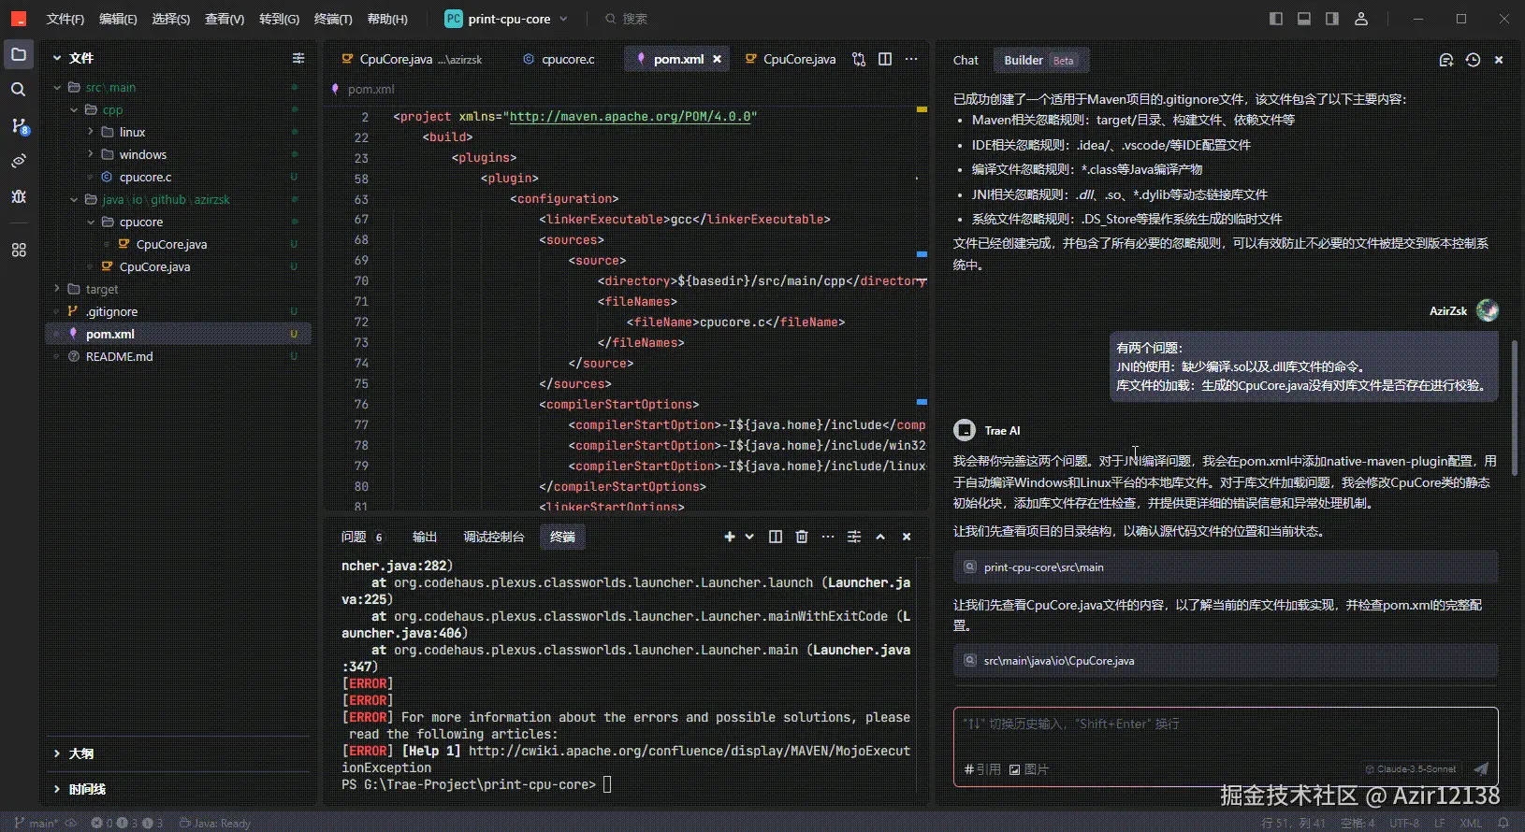The image size is (1525, 832).
Task: Open the print-cpu-core\src\main reference chip
Action: pos(1226,567)
